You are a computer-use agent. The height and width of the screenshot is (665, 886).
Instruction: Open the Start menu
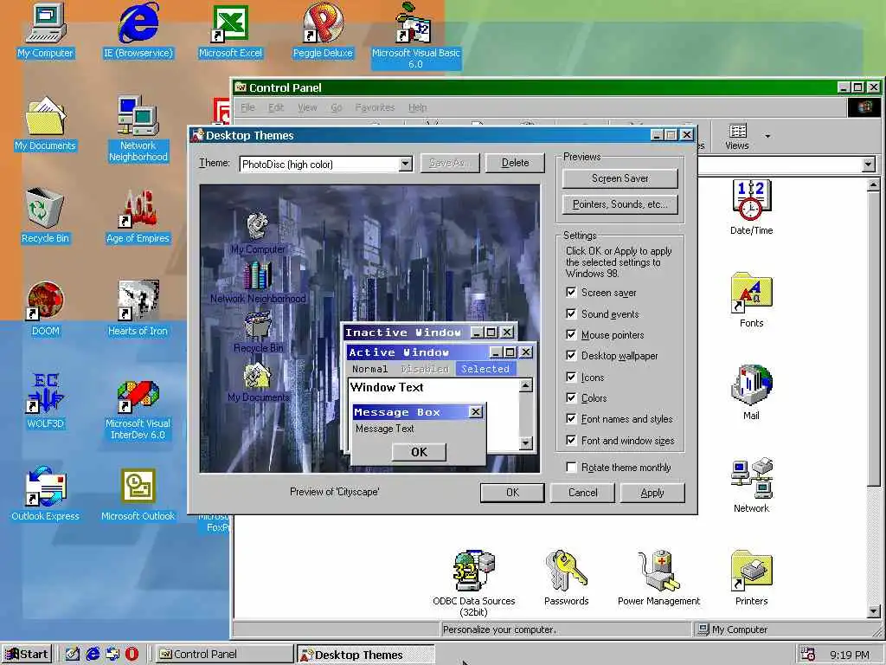[x=27, y=655]
